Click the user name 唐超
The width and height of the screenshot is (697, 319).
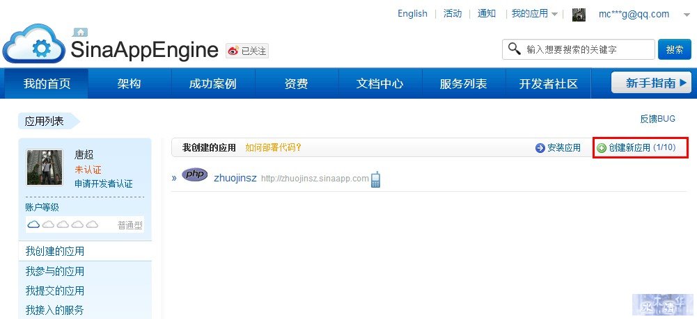[x=84, y=155]
